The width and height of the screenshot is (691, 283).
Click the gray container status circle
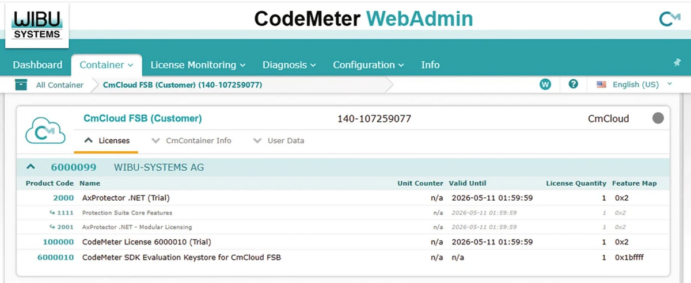pyautogui.click(x=658, y=118)
